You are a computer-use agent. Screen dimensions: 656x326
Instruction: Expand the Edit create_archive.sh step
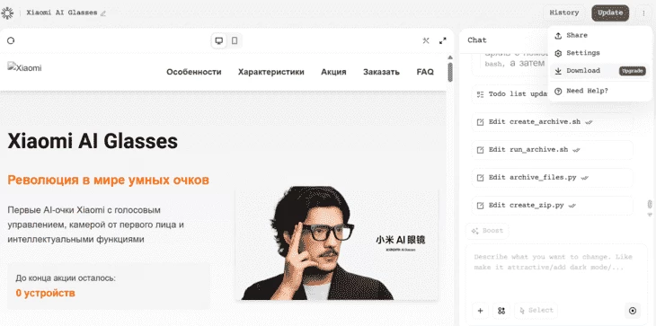pos(553,122)
